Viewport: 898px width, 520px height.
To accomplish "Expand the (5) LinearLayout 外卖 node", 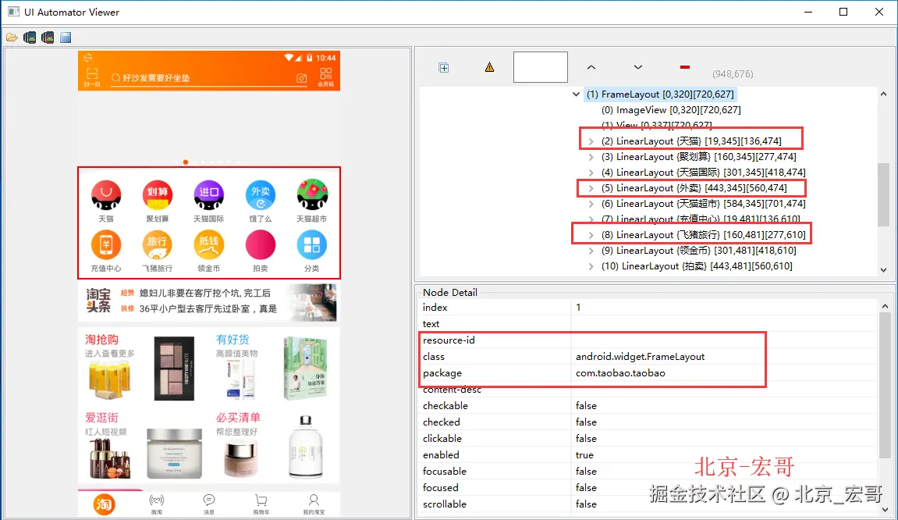I will [x=591, y=188].
